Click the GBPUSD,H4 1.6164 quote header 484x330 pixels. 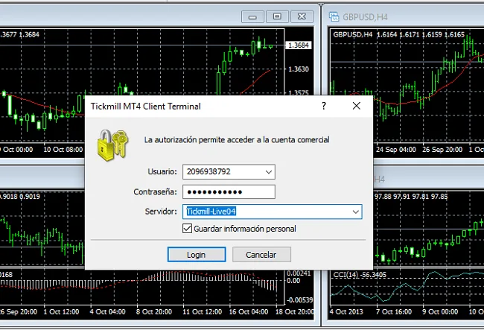[399, 34]
